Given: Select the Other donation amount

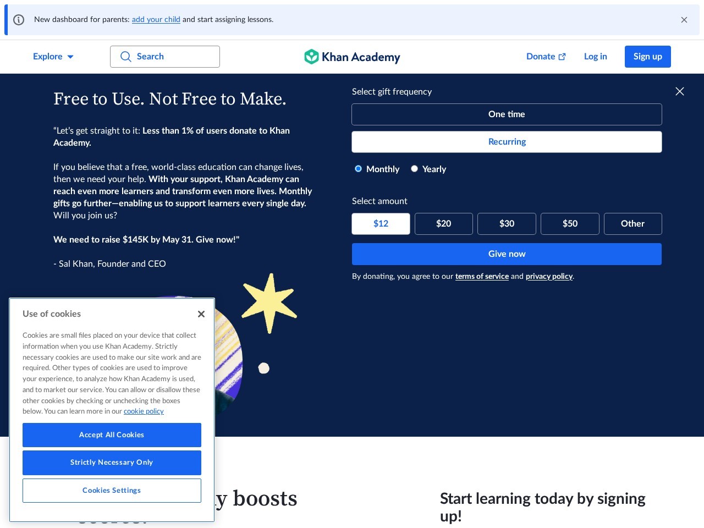Looking at the screenshot, I should 632,224.
